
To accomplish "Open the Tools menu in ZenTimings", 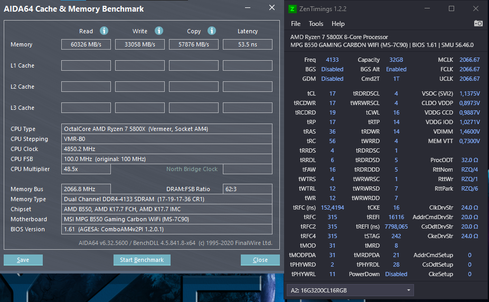I will pos(316,24).
